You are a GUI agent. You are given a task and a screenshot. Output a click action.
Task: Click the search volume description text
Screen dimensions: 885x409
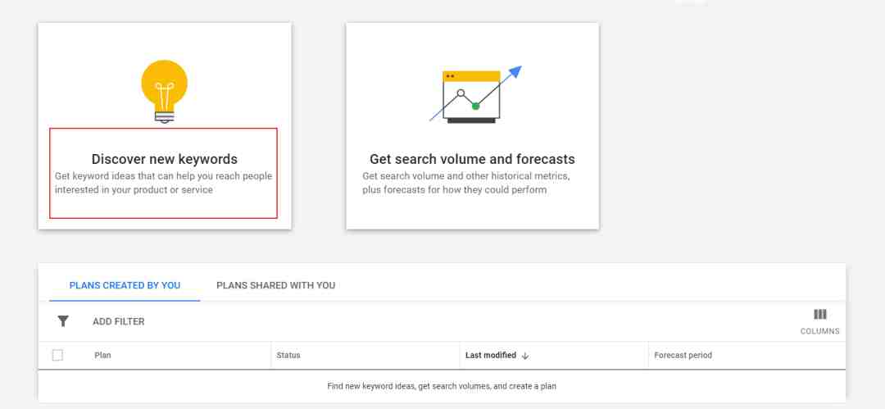click(466, 183)
